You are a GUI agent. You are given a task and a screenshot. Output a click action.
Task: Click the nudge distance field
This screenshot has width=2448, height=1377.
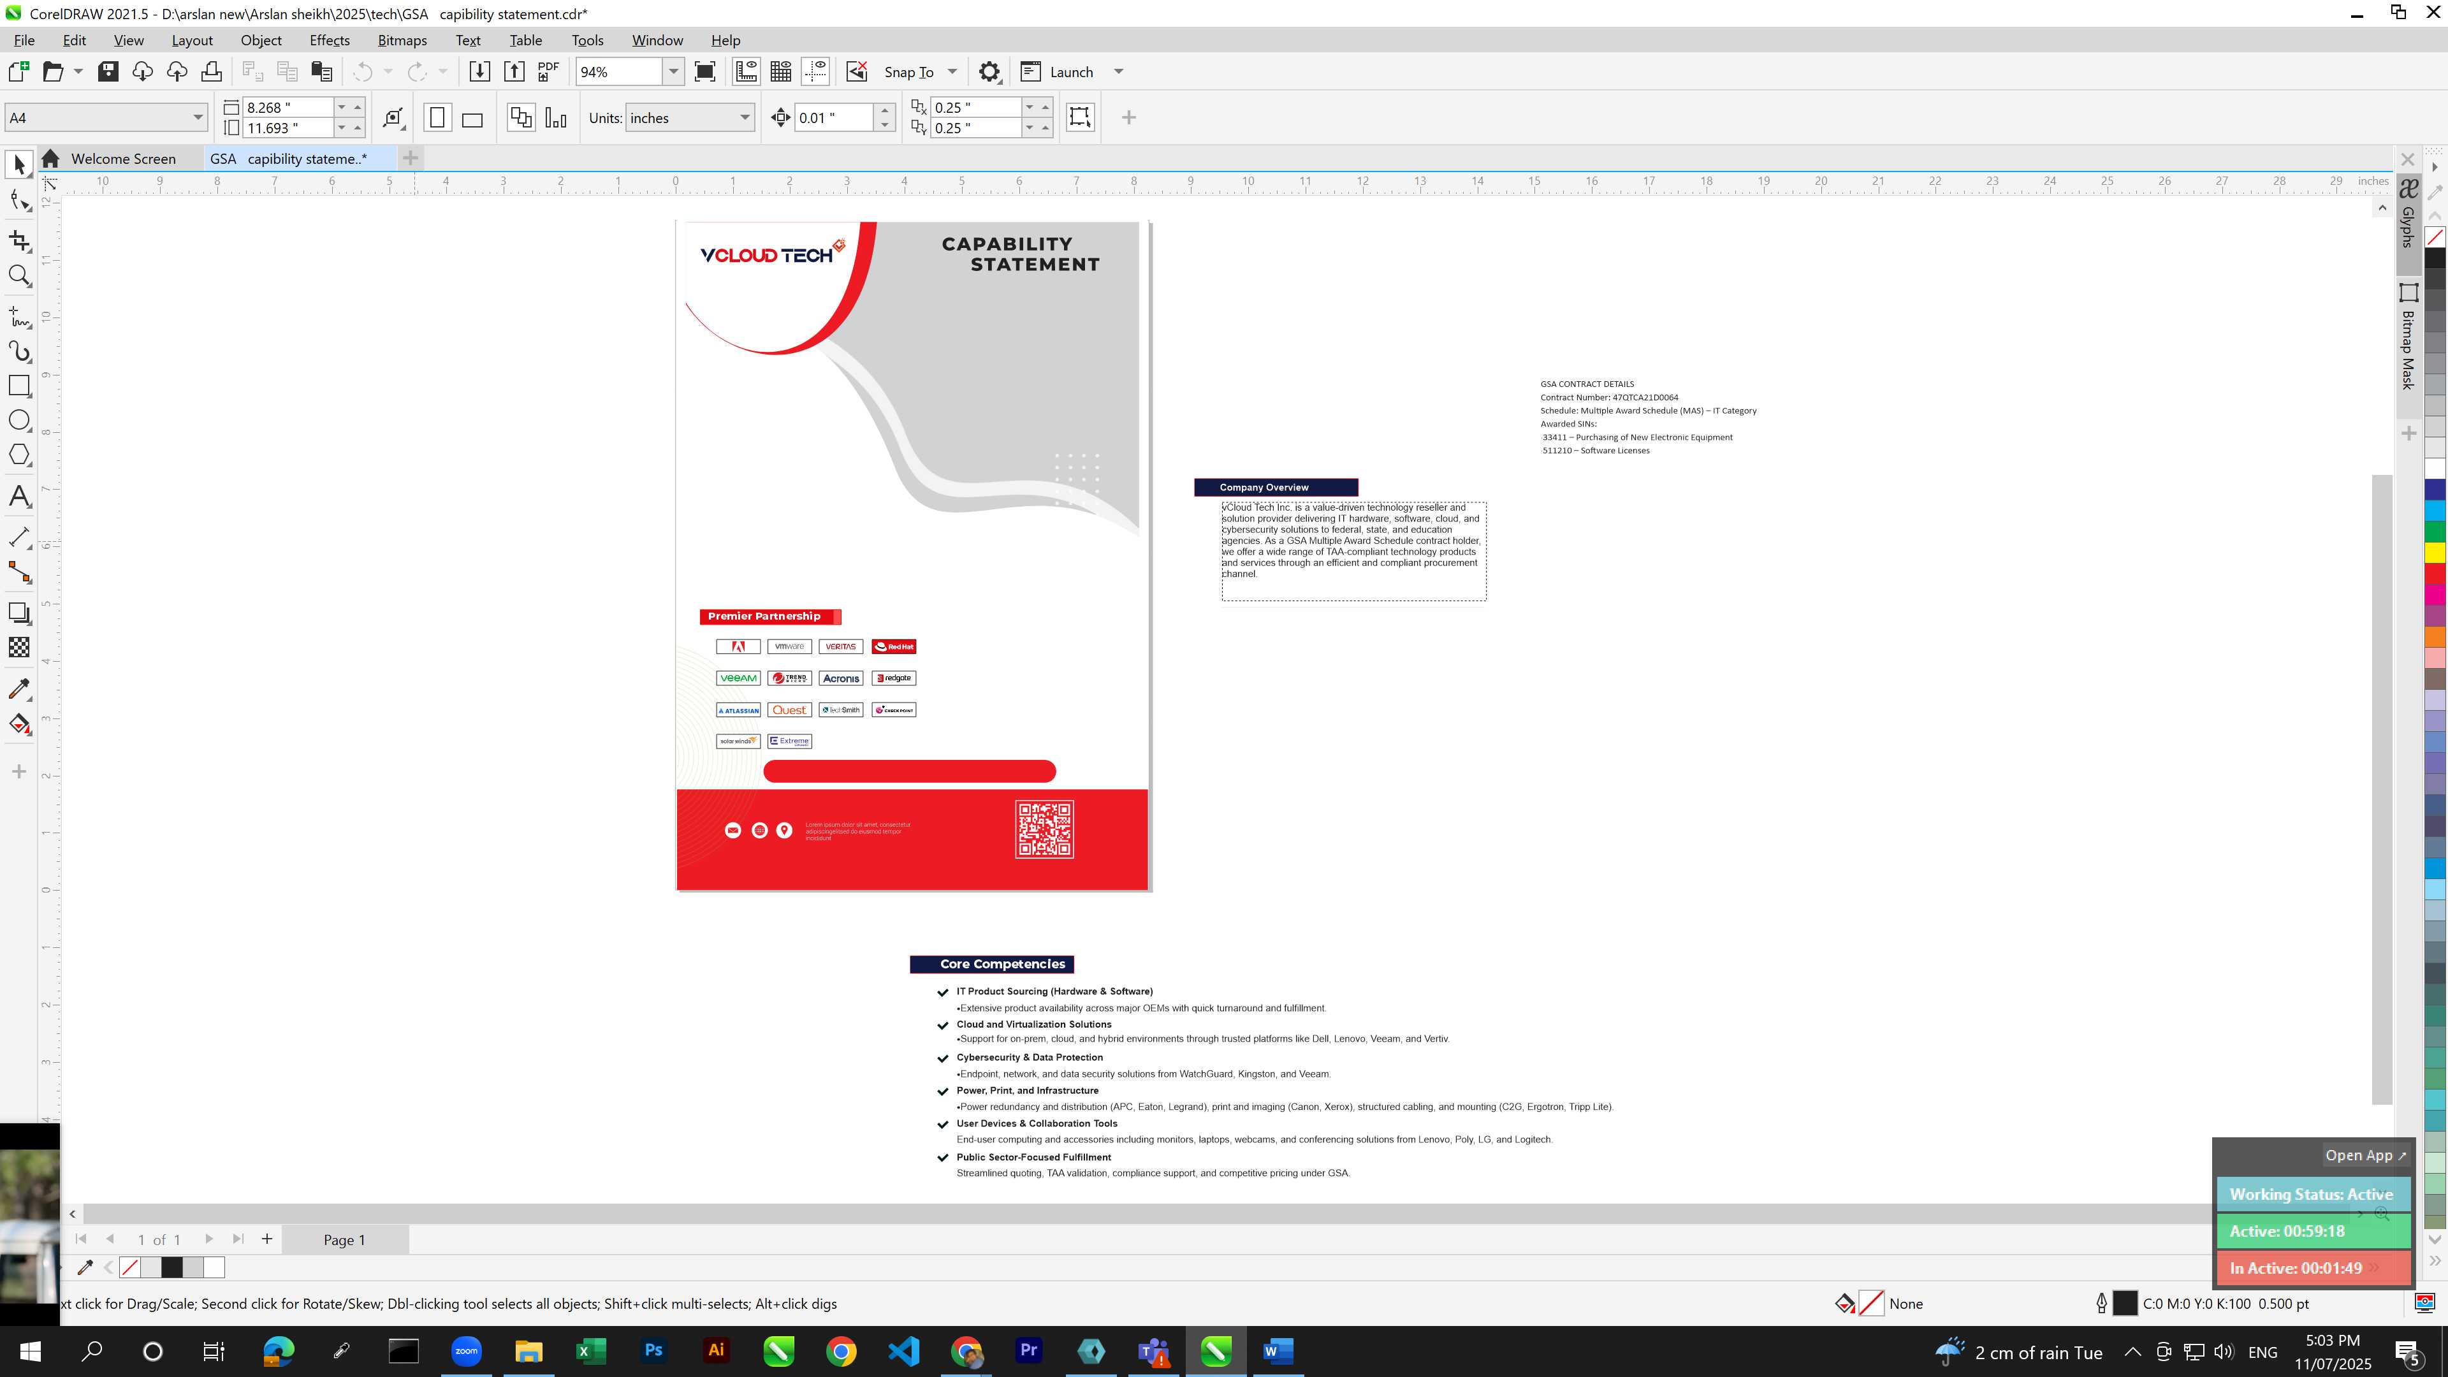(833, 118)
